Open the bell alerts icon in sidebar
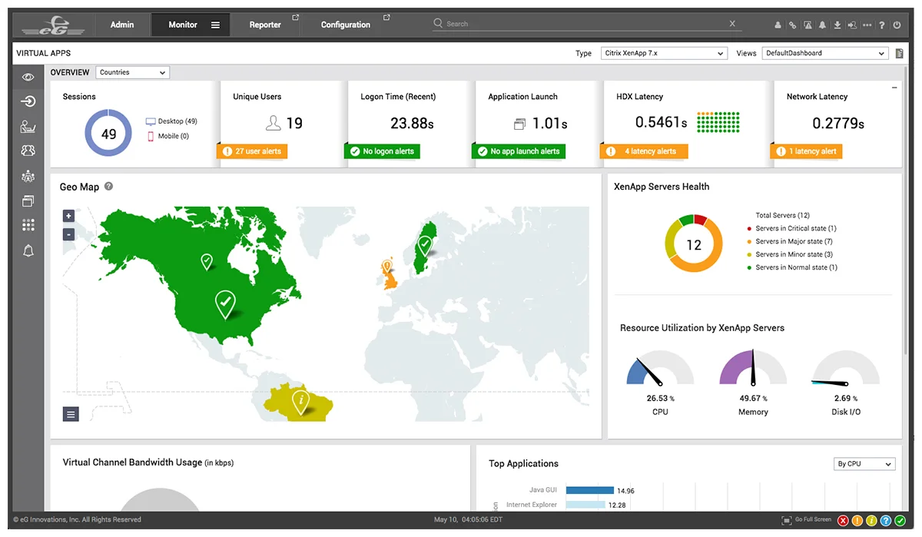 tap(28, 250)
